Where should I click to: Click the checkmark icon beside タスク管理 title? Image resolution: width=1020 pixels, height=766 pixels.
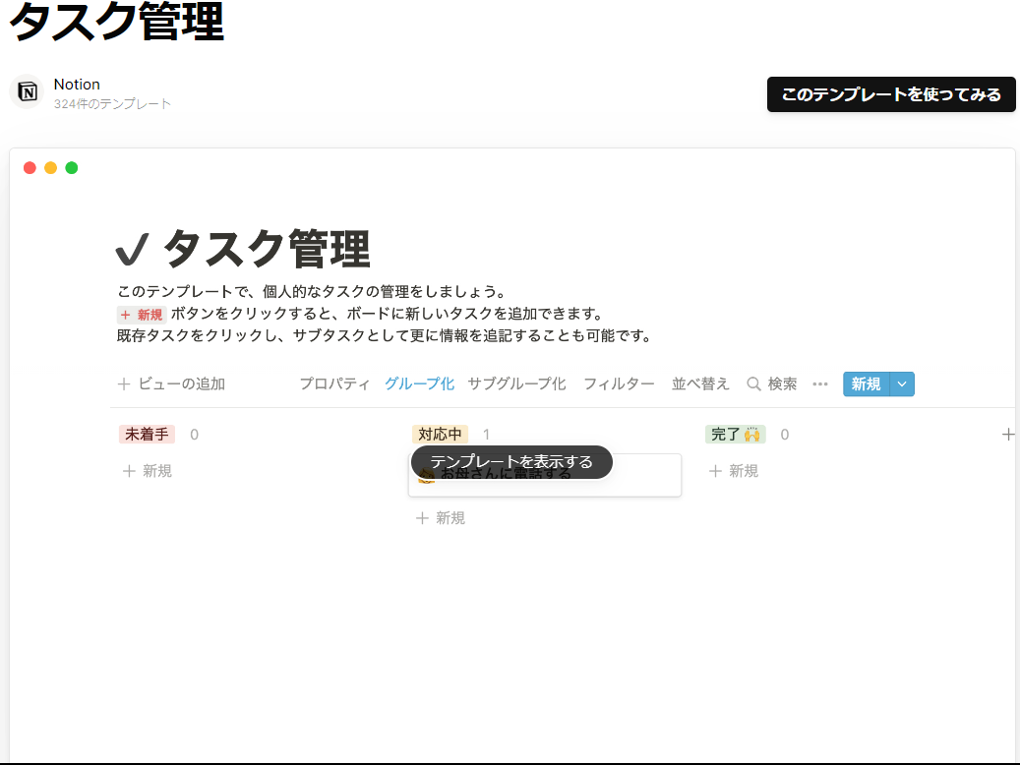(132, 252)
